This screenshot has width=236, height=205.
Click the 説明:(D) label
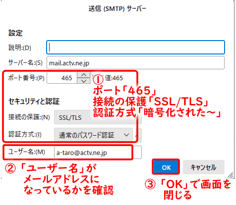pyautogui.click(x=20, y=48)
